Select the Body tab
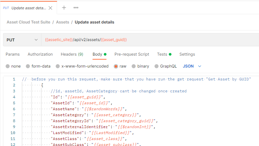 point(99,54)
